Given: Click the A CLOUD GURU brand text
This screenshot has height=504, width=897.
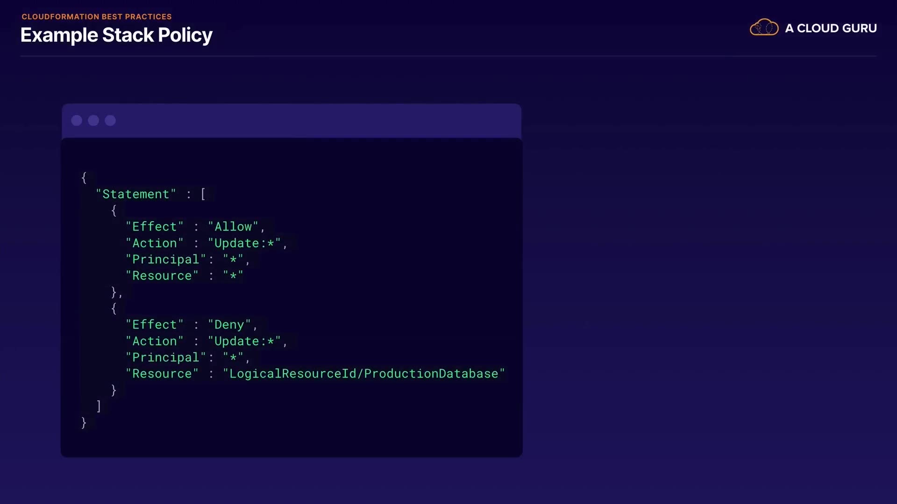Looking at the screenshot, I should (x=831, y=28).
